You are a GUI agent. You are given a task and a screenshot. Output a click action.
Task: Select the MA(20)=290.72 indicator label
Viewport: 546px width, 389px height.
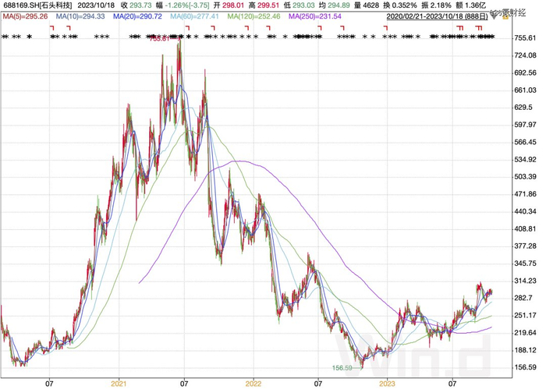pos(137,16)
